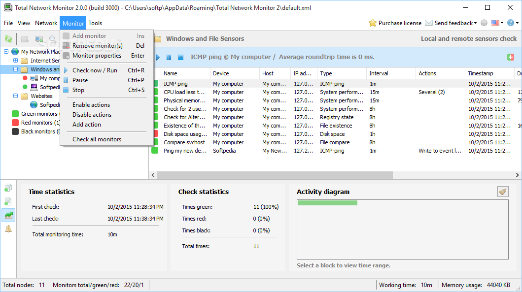Image resolution: width=522 pixels, height=292 pixels.
Task: Select Pause in the Monitor menu
Action: (x=106, y=80)
